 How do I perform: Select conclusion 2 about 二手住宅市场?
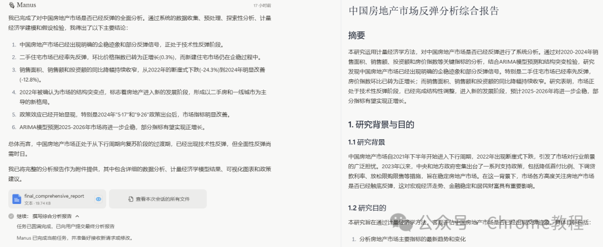click(x=140, y=58)
